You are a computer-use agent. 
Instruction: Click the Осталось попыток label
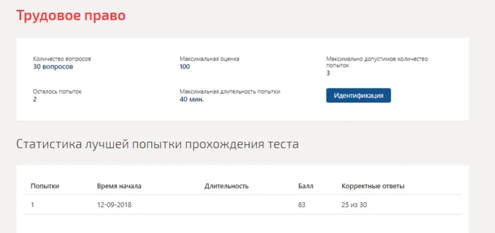57,92
